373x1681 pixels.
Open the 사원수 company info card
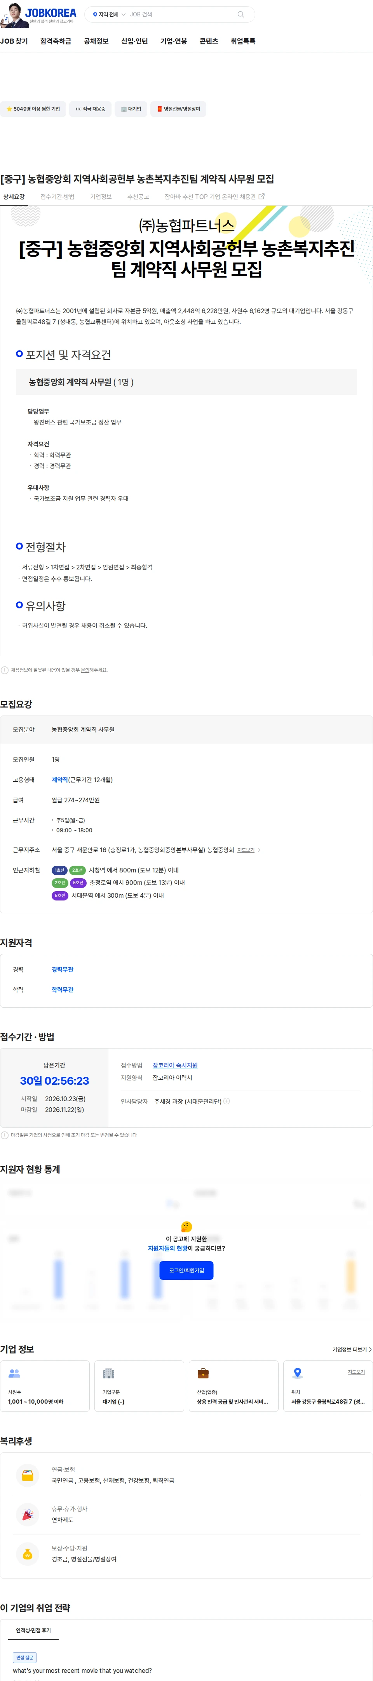click(x=45, y=1385)
